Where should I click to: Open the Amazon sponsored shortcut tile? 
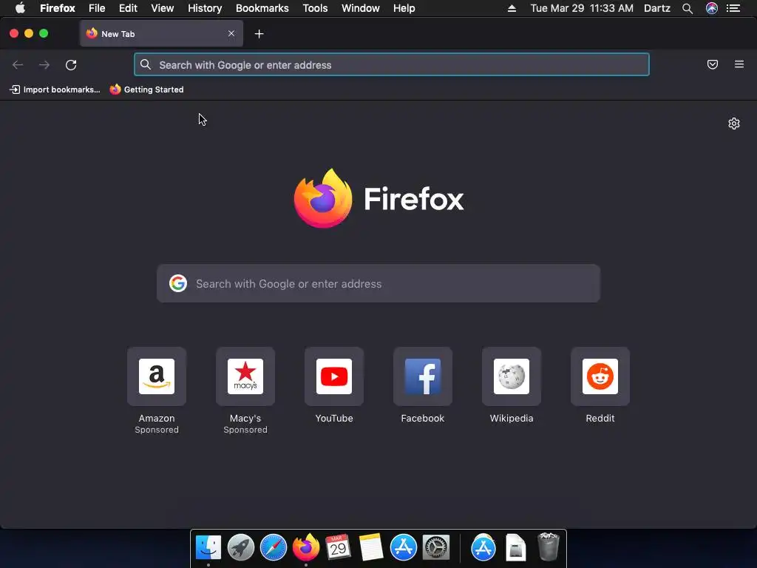point(157,376)
